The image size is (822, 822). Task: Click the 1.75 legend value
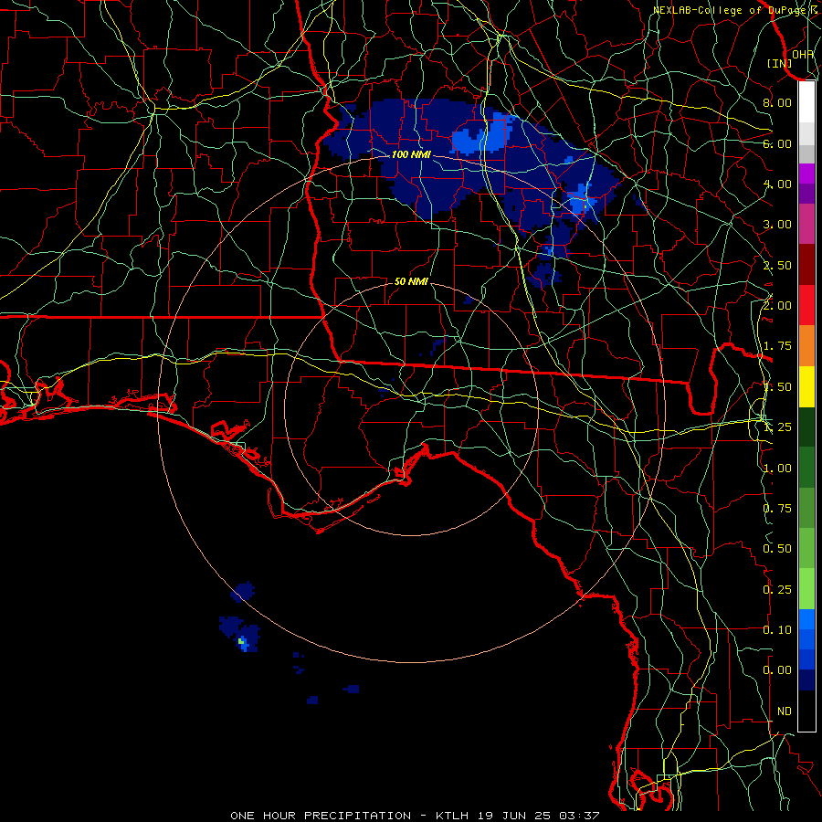[x=777, y=346]
